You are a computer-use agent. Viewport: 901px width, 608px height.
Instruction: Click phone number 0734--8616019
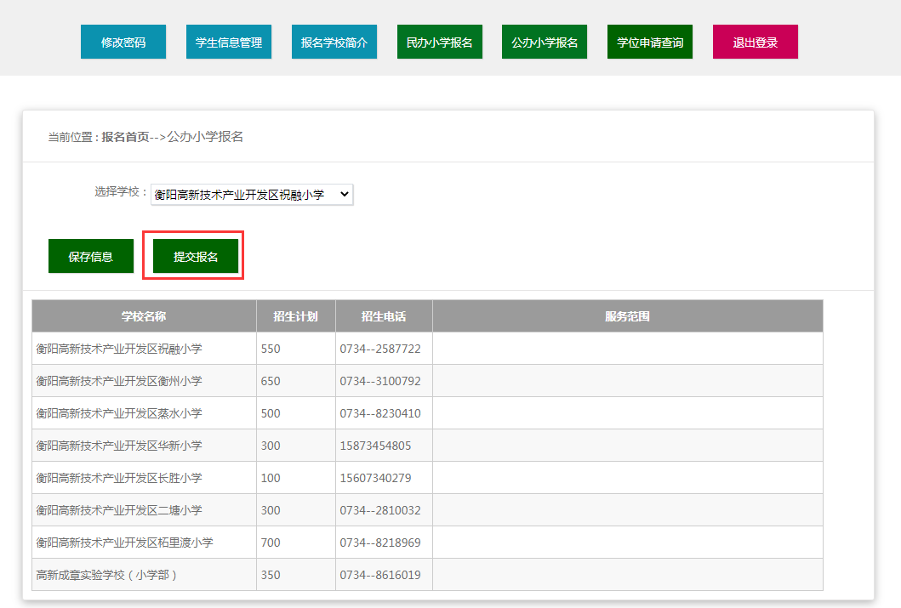pyautogui.click(x=379, y=575)
